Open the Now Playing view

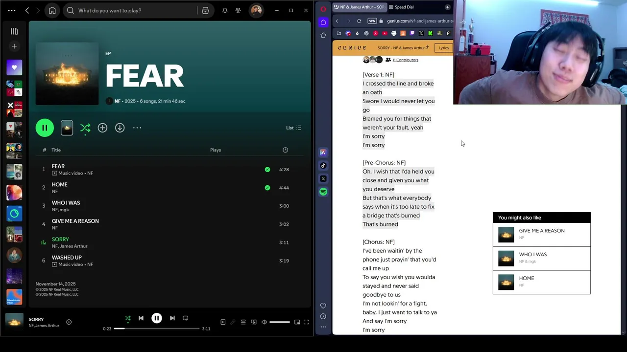[223, 322]
